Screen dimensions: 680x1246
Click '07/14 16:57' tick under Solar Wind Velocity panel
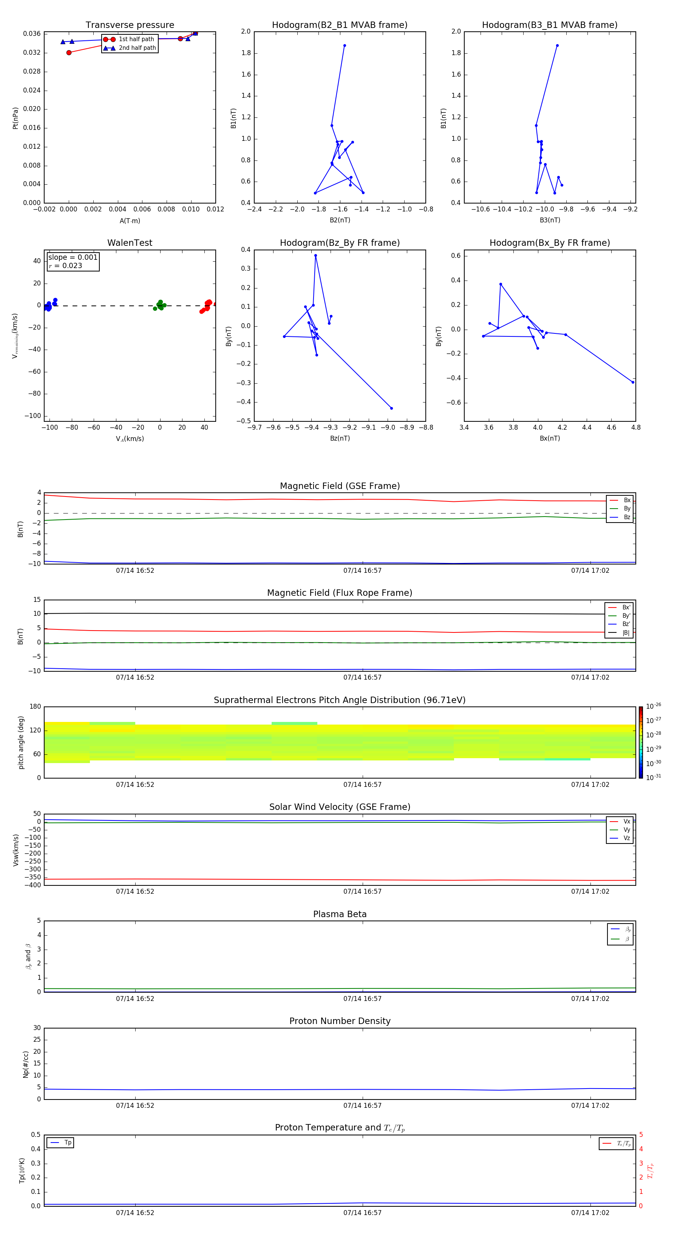(x=363, y=891)
